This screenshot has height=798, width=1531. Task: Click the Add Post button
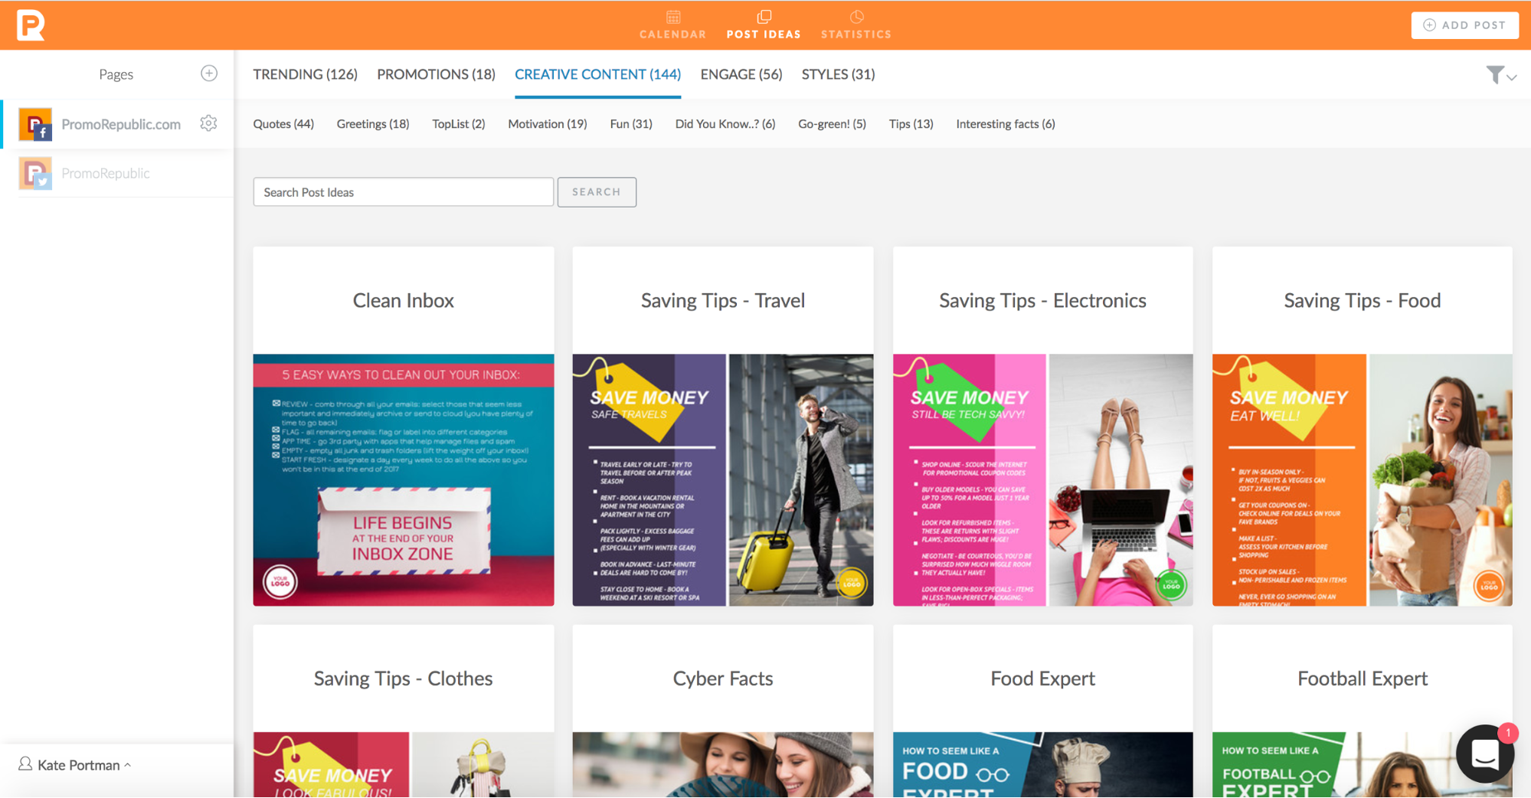click(x=1464, y=25)
